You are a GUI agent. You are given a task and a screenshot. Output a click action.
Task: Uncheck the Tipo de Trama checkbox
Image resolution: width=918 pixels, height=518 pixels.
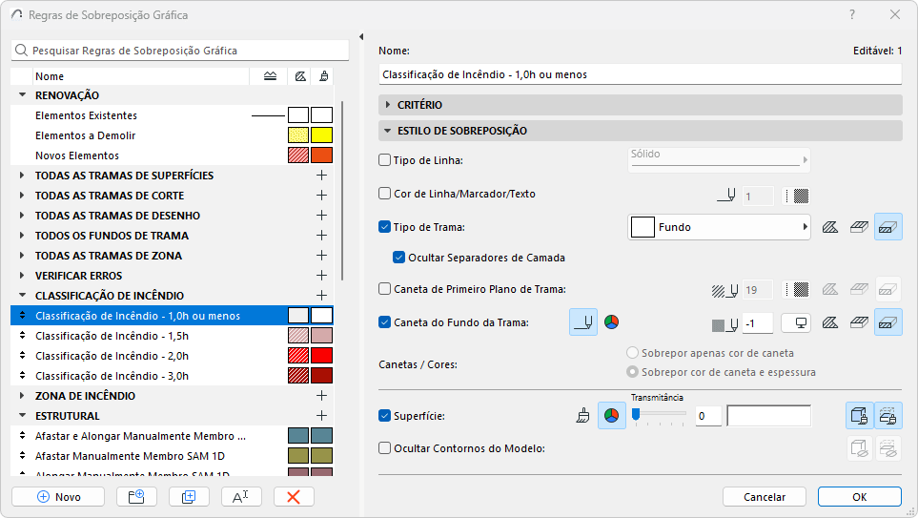(385, 227)
